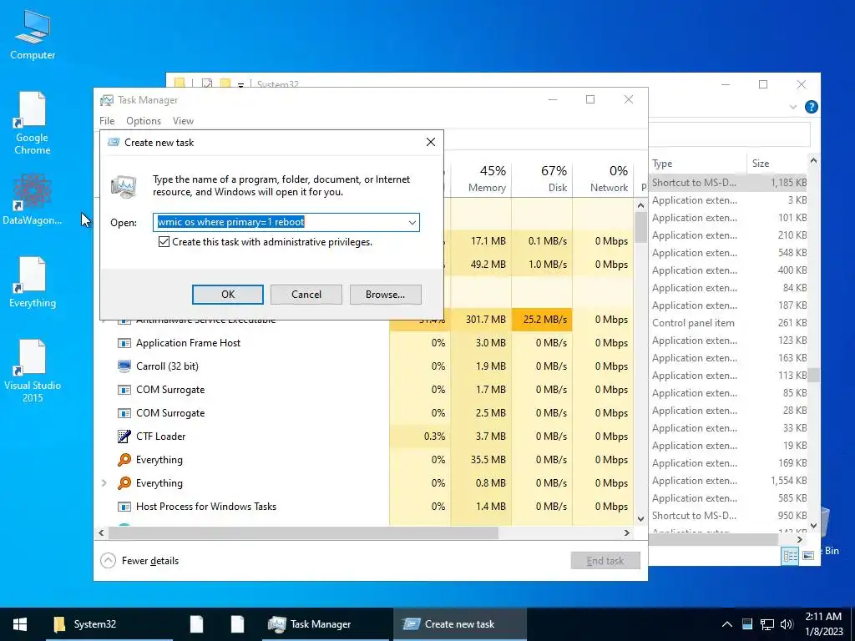Open the Open field dropdown arrow

[x=412, y=222]
